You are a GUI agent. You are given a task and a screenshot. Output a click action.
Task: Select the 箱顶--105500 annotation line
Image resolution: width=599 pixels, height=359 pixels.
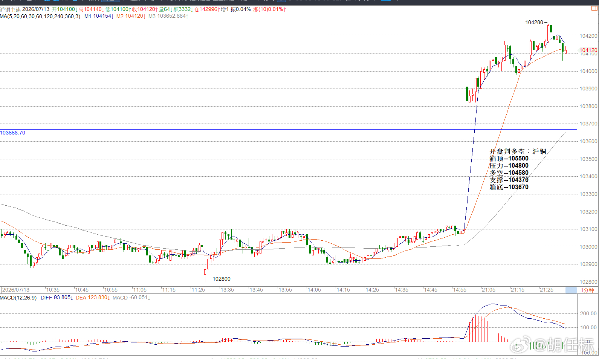pyautogui.click(x=509, y=158)
